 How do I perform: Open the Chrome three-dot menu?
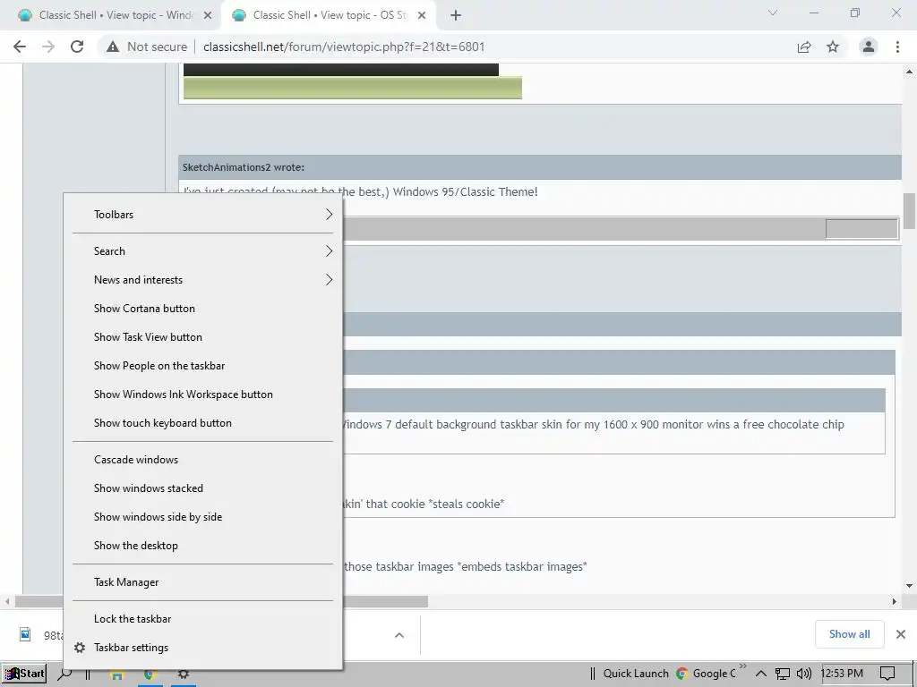[x=897, y=47]
